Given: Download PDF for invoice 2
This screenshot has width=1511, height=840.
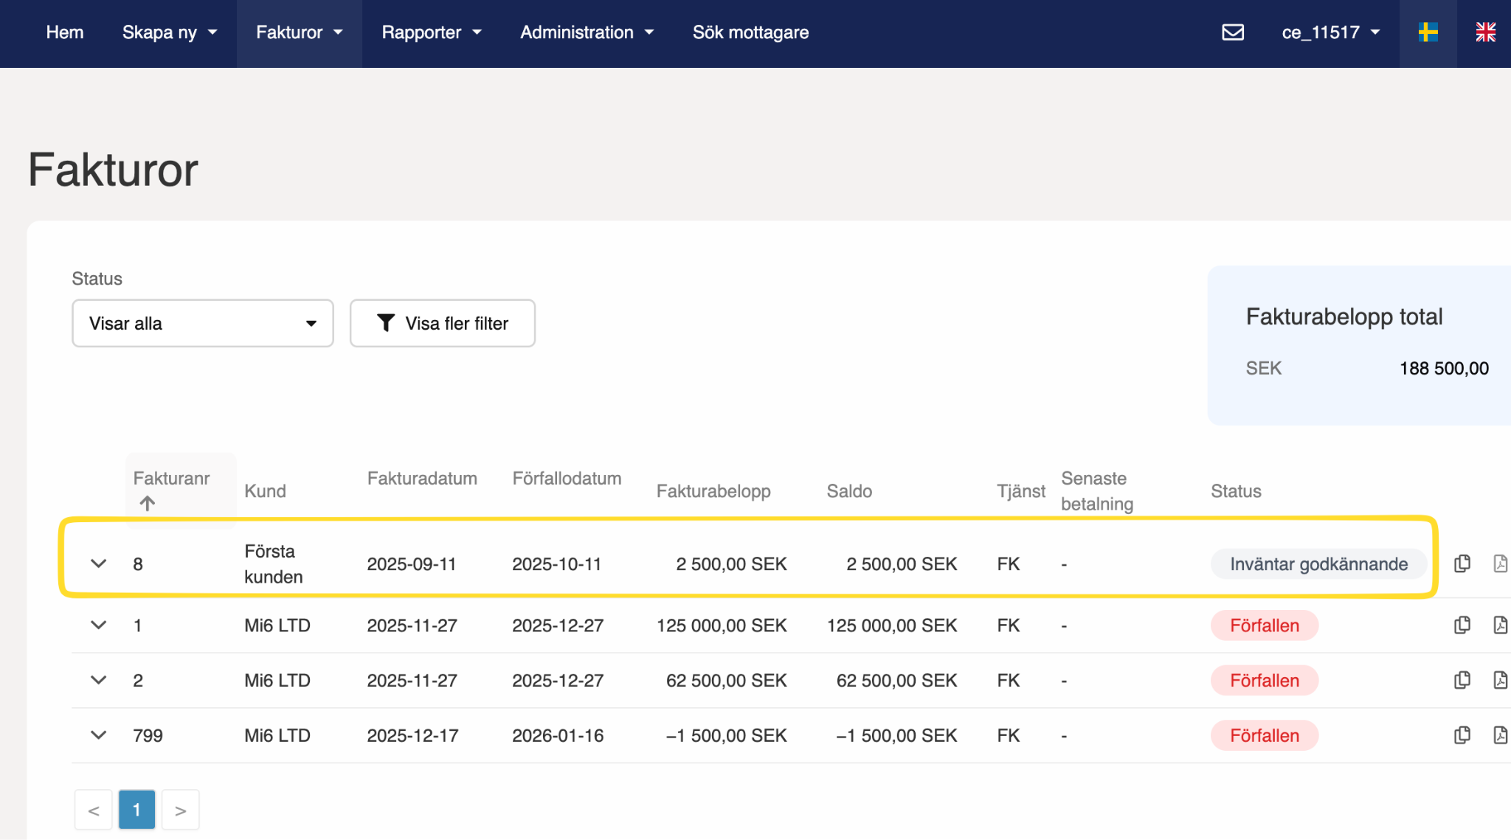Looking at the screenshot, I should click(x=1500, y=680).
